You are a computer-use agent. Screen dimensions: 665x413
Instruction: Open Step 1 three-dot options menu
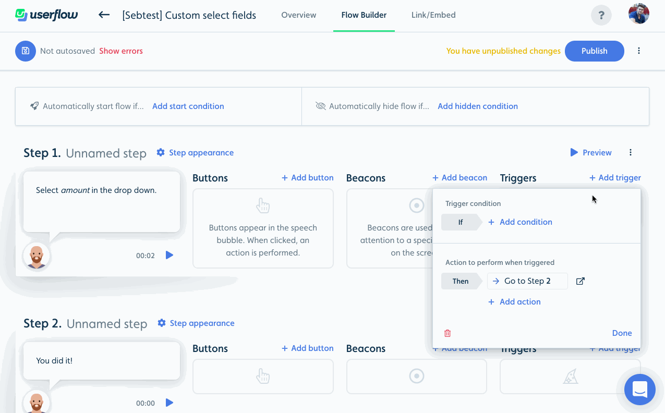631,153
